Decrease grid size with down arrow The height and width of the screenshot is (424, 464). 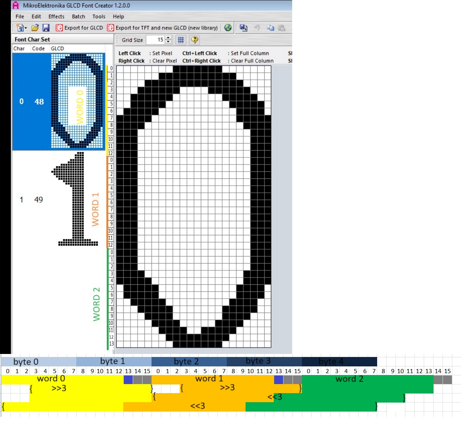pos(168,42)
